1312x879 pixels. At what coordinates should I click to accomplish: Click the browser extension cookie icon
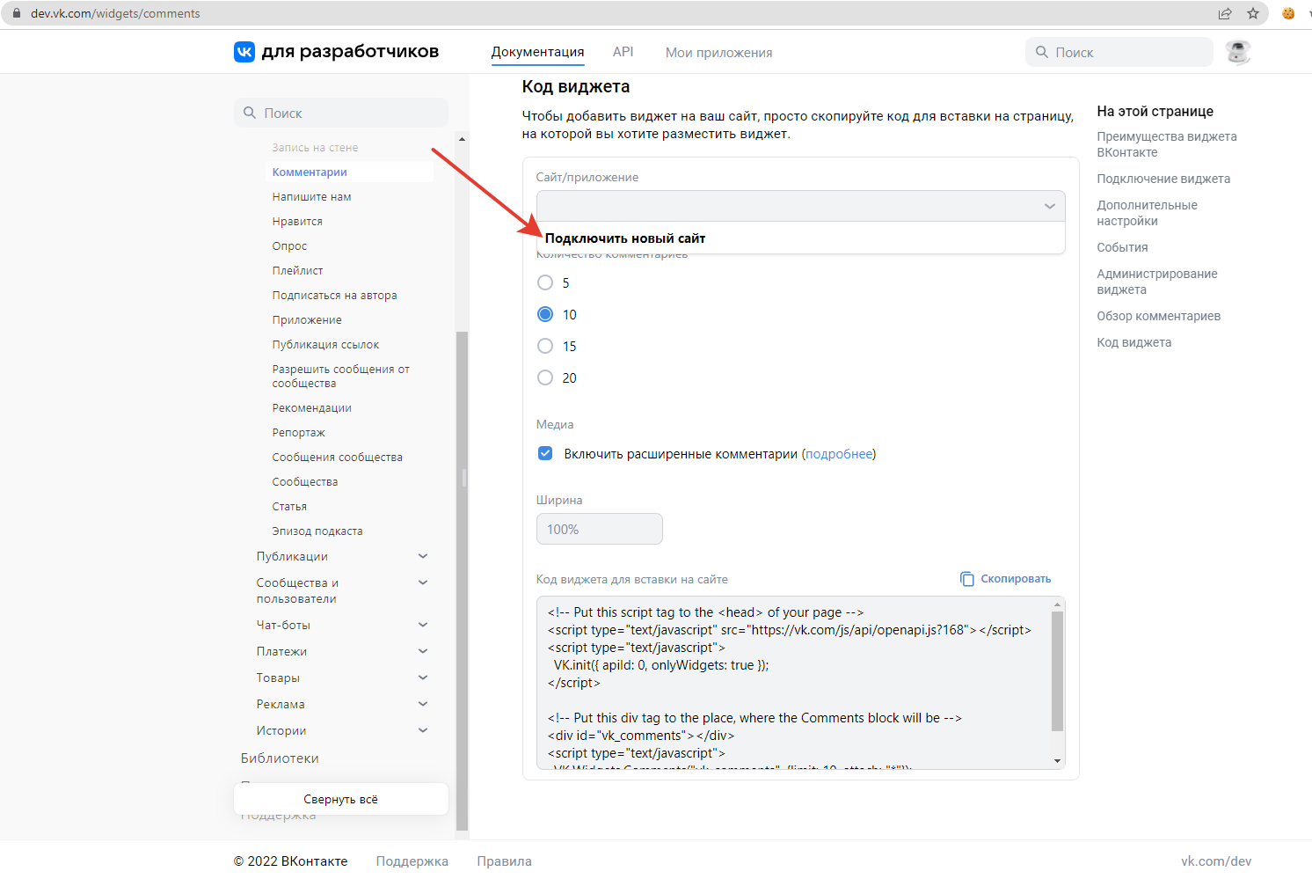1288,13
